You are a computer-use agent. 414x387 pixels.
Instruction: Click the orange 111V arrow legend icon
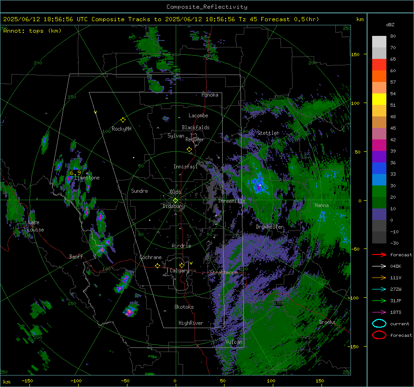[x=379, y=277]
